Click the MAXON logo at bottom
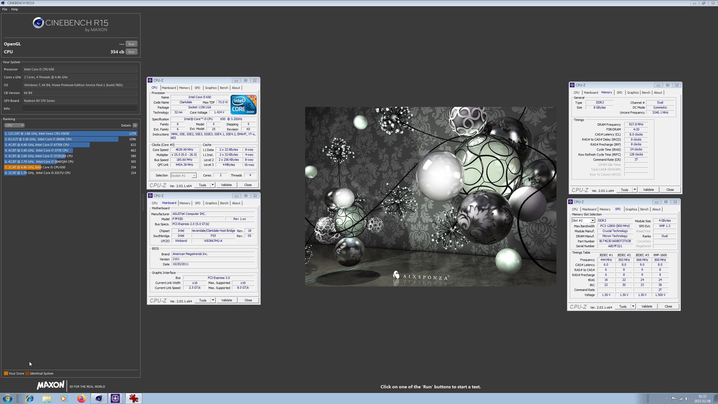 click(x=51, y=385)
